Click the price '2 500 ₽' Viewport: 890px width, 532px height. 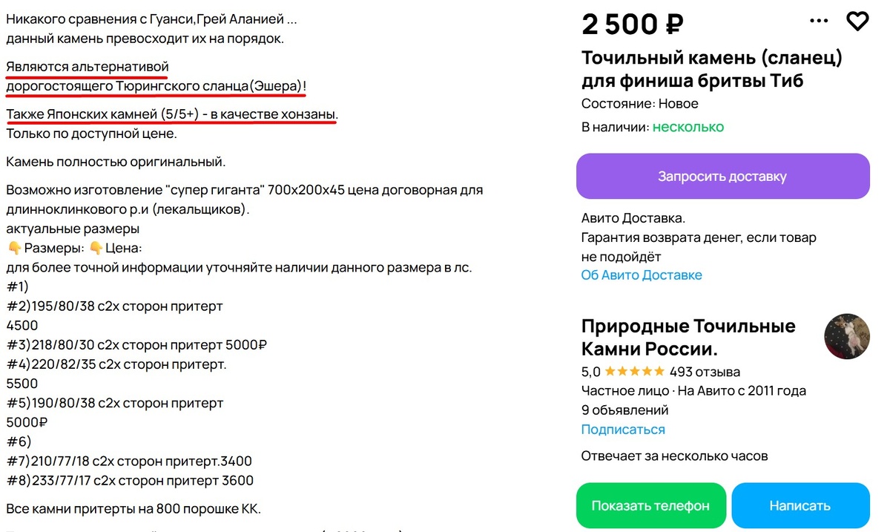point(630,23)
